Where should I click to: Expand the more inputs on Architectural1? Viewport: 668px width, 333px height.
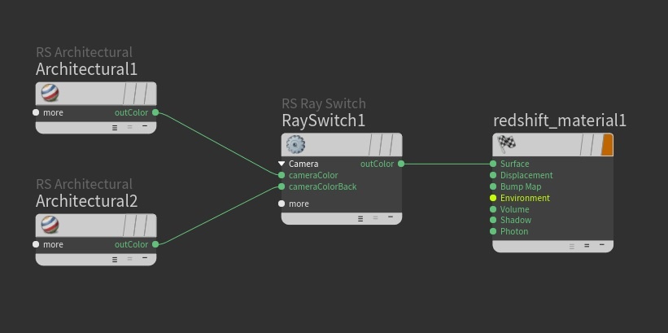[x=36, y=112]
